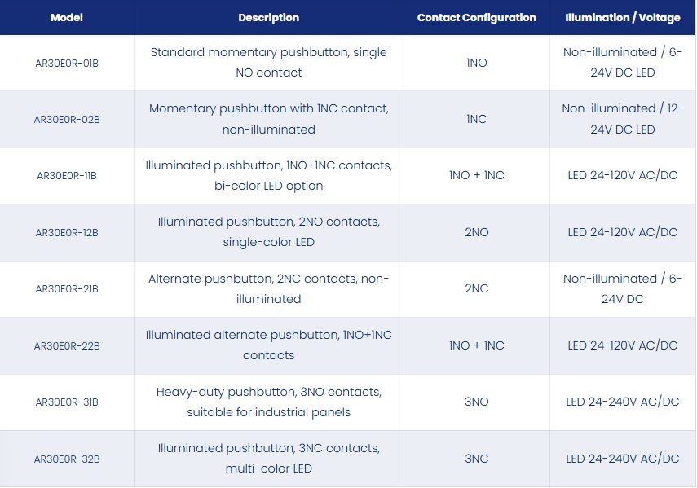Screen dimensions: 697x488
Task: Click the Description column header
Action: coord(268,18)
